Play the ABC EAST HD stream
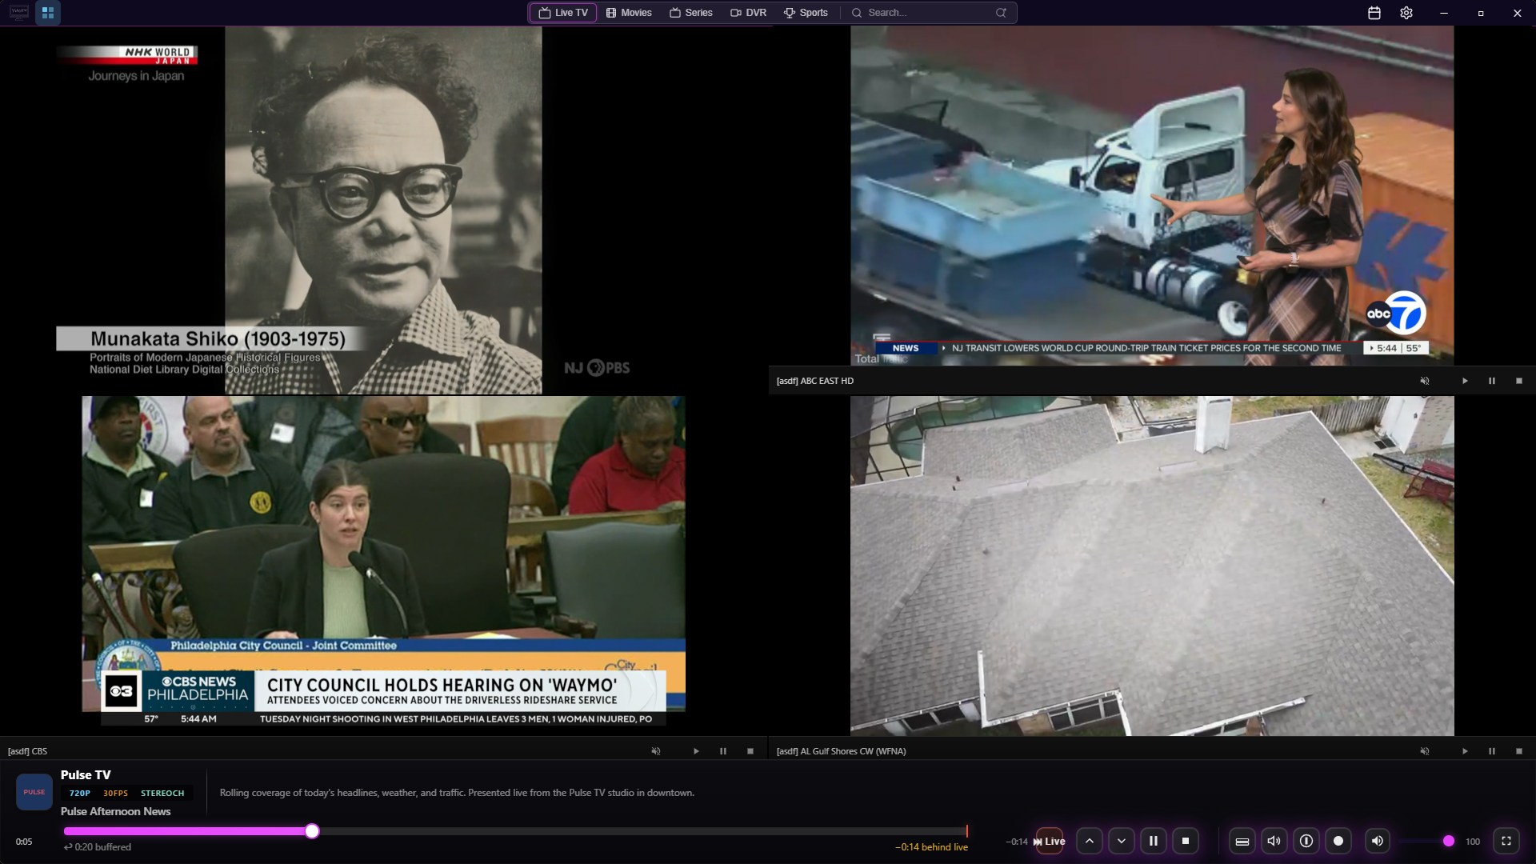The width and height of the screenshot is (1536, 864). [x=1465, y=381]
